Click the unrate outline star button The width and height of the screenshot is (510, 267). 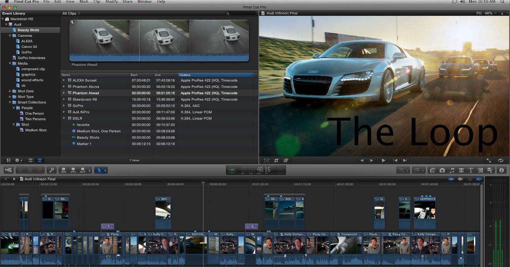[30, 170]
